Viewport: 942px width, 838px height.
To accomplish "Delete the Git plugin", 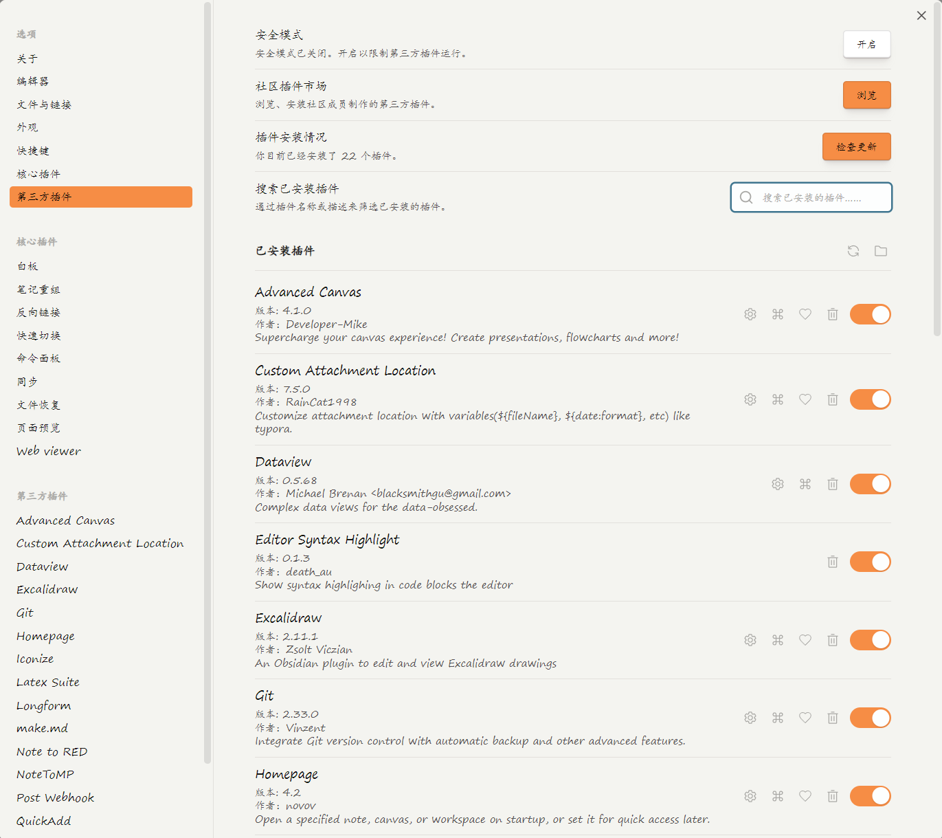I will click(x=833, y=718).
